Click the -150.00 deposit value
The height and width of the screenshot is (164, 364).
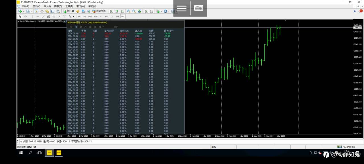pos(139,33)
